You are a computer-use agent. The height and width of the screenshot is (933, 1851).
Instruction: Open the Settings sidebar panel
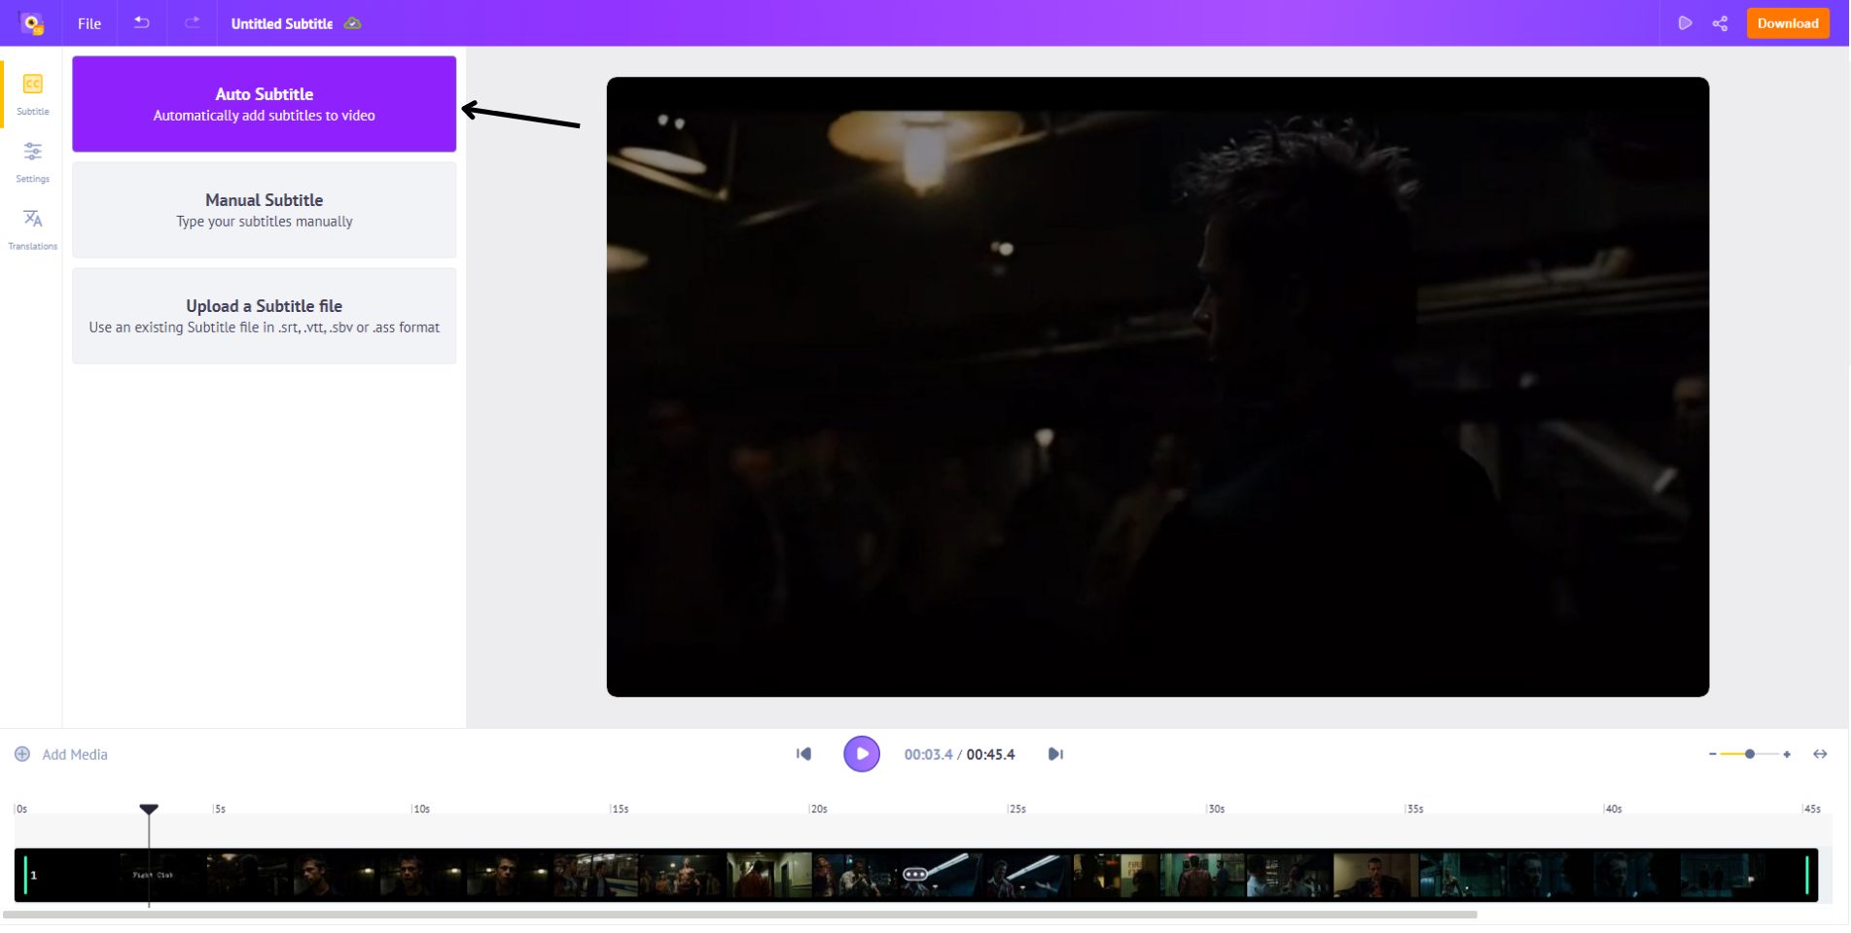pos(32,160)
